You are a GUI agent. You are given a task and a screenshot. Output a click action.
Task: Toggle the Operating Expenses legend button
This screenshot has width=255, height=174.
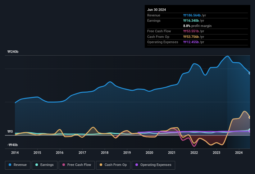point(153,165)
